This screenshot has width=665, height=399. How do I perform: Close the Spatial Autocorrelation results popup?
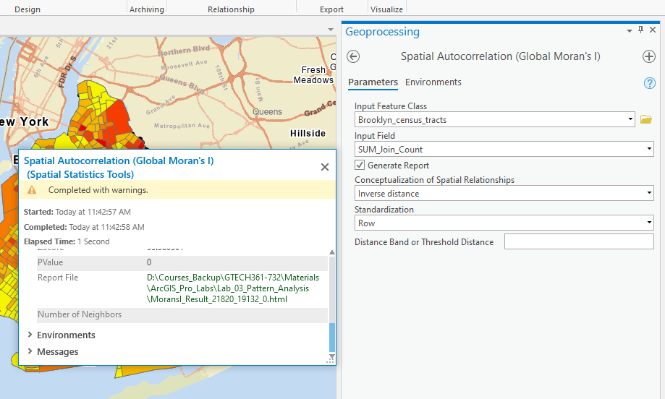point(325,167)
